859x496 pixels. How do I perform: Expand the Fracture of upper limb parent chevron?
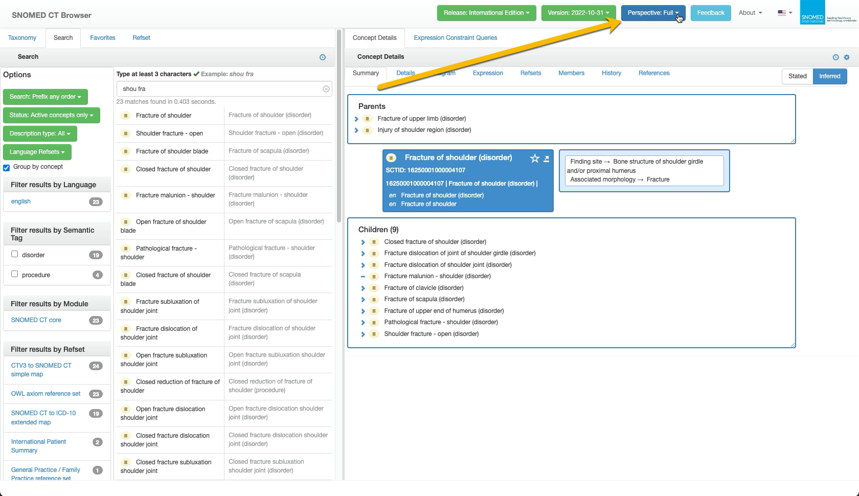(356, 119)
